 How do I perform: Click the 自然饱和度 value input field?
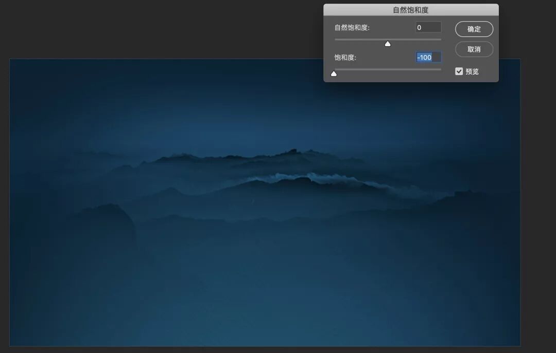(428, 27)
